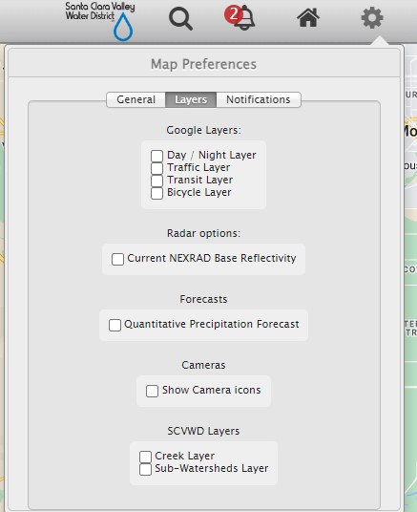Open the Notifications tab

[258, 99]
